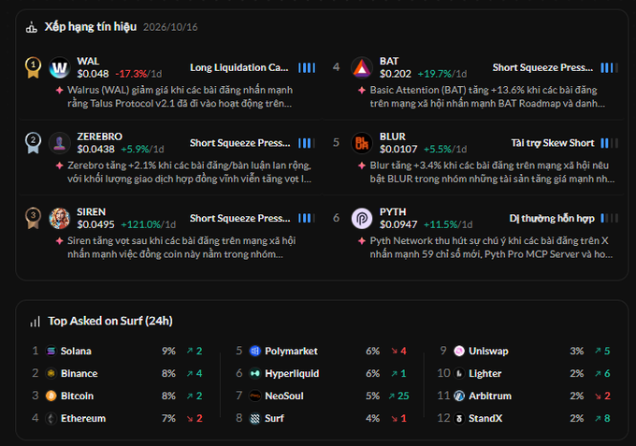Click the Surf logo icon
Image resolution: width=636 pixels, height=446 pixels.
click(x=254, y=418)
